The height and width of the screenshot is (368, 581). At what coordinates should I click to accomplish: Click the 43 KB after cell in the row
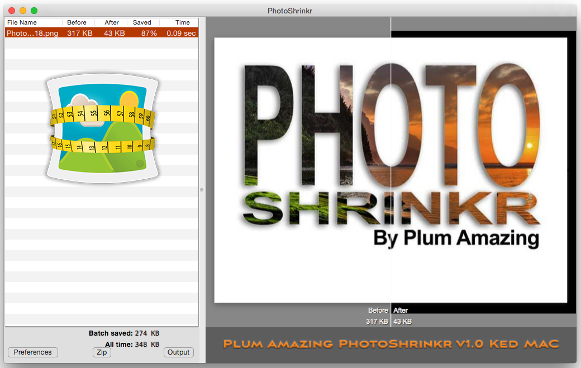(114, 33)
